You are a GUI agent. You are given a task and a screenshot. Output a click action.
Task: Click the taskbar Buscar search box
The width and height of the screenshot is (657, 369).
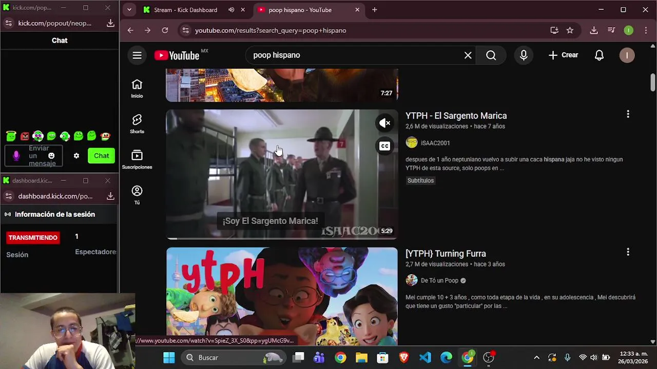coord(234,358)
